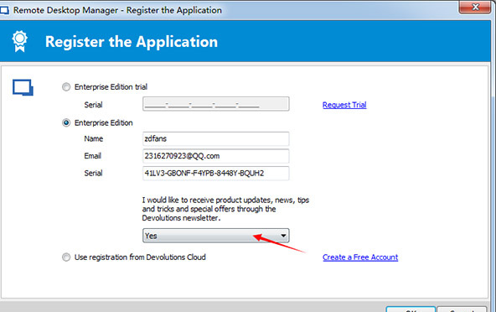Click the Register the Application heading
Image resolution: width=496 pixels, height=312 pixels.
point(132,42)
